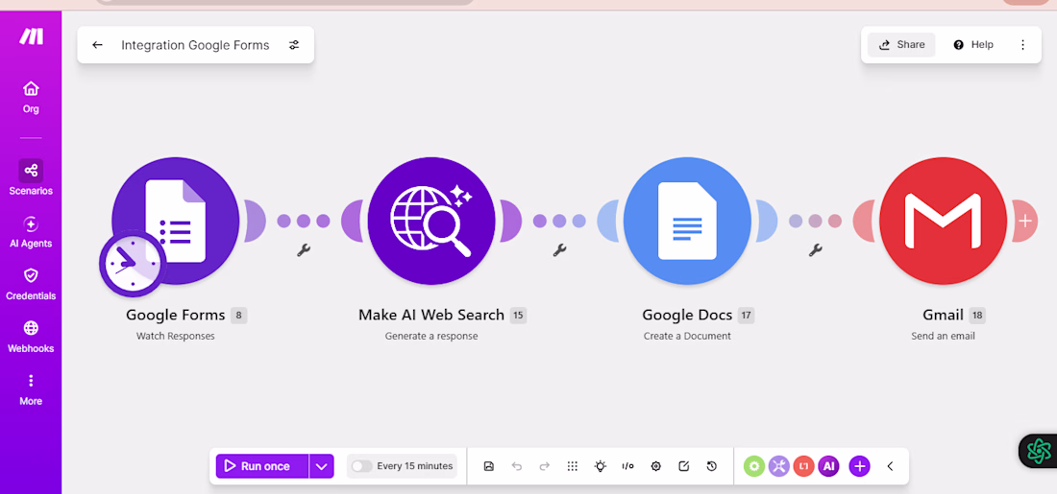Viewport: 1057px width, 494px height.
Task: Click wrench between Forms and AI Web Search
Action: (x=304, y=249)
